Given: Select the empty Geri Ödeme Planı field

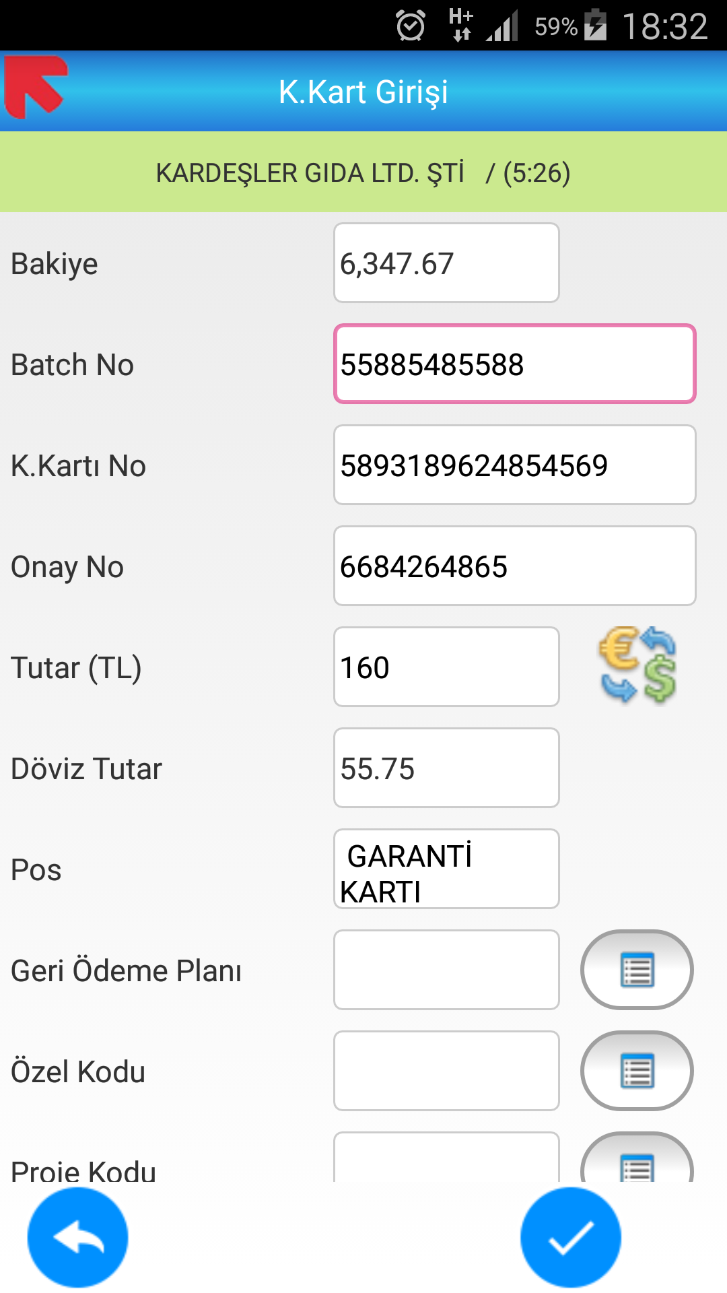Looking at the screenshot, I should [x=446, y=970].
